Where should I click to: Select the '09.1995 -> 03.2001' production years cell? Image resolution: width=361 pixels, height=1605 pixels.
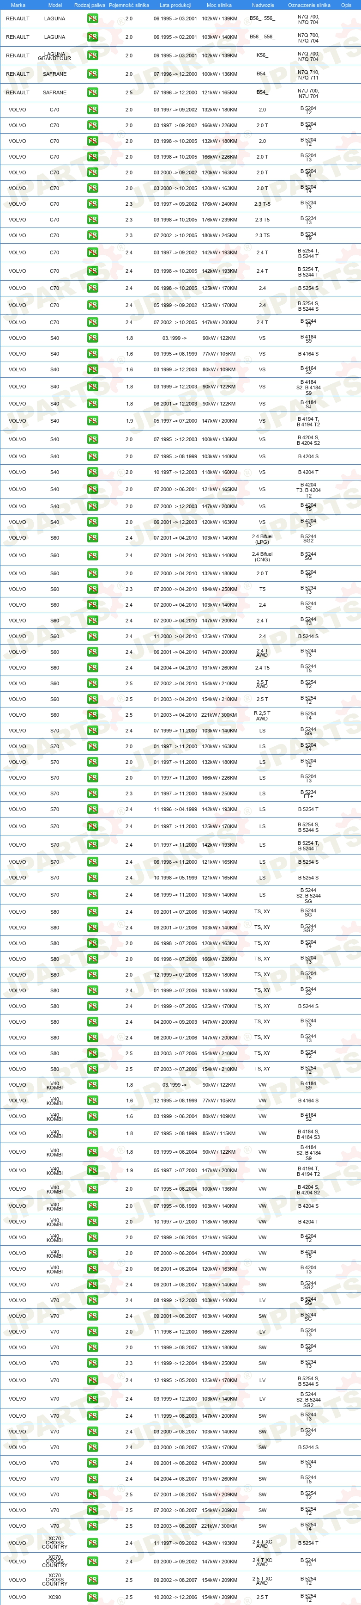[x=175, y=55]
